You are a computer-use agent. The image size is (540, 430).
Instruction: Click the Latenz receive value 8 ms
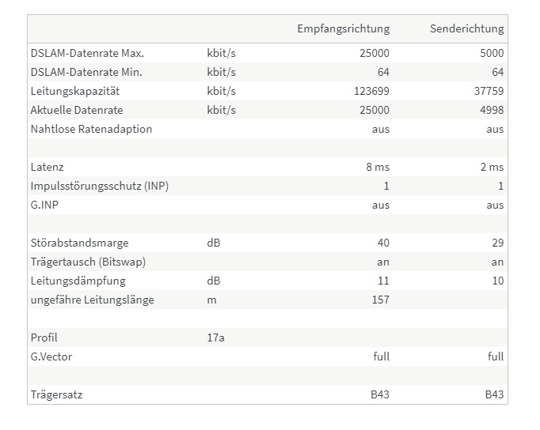click(x=378, y=167)
